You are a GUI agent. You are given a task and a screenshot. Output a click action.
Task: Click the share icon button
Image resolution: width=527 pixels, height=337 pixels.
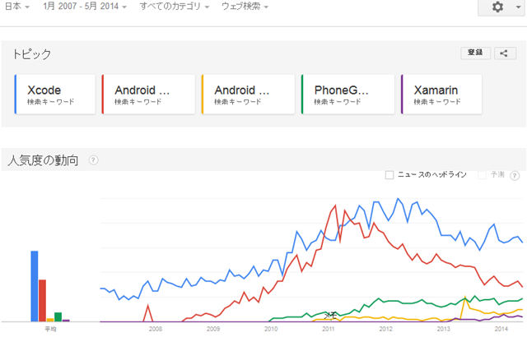505,53
